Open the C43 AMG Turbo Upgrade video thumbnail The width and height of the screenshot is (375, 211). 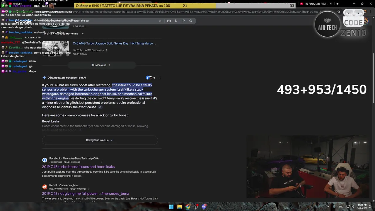point(56,48)
